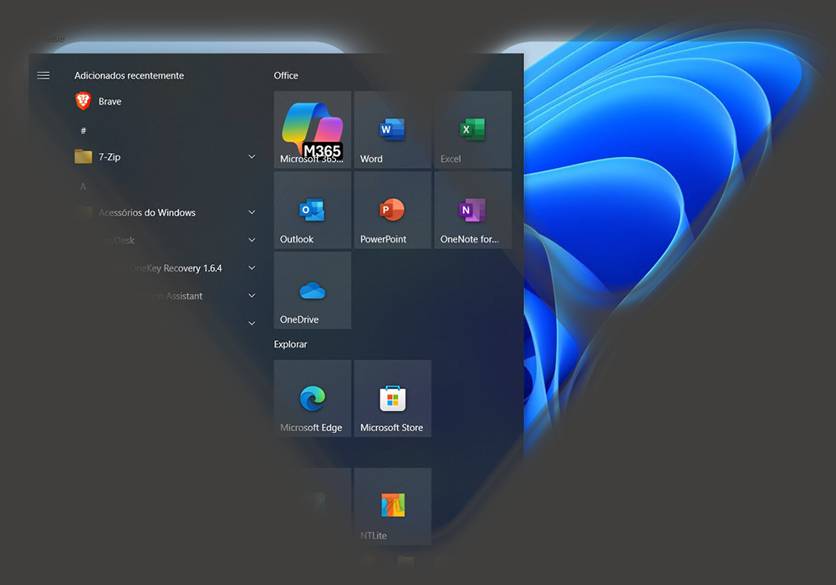The image size is (836, 585).
Task: Click the '#' letter header in app list
Action: pyautogui.click(x=83, y=130)
